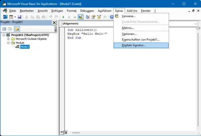Close the Projekt - Projekt1 panel
Viewport: 201px width, 136px height.
54,23
